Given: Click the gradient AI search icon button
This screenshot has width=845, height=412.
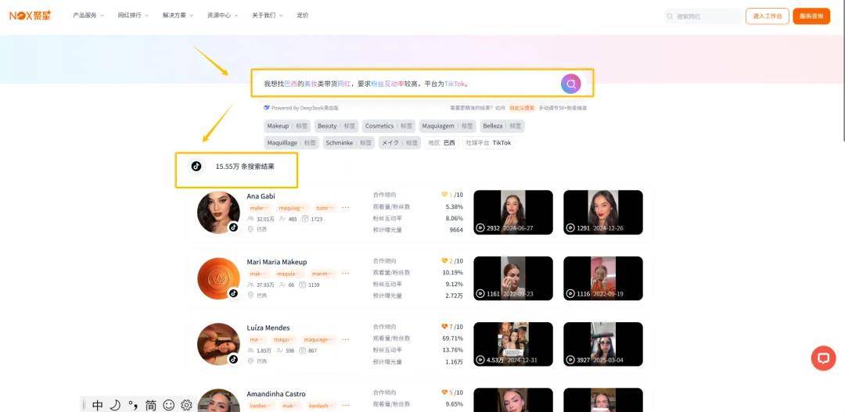Looking at the screenshot, I should click(571, 84).
